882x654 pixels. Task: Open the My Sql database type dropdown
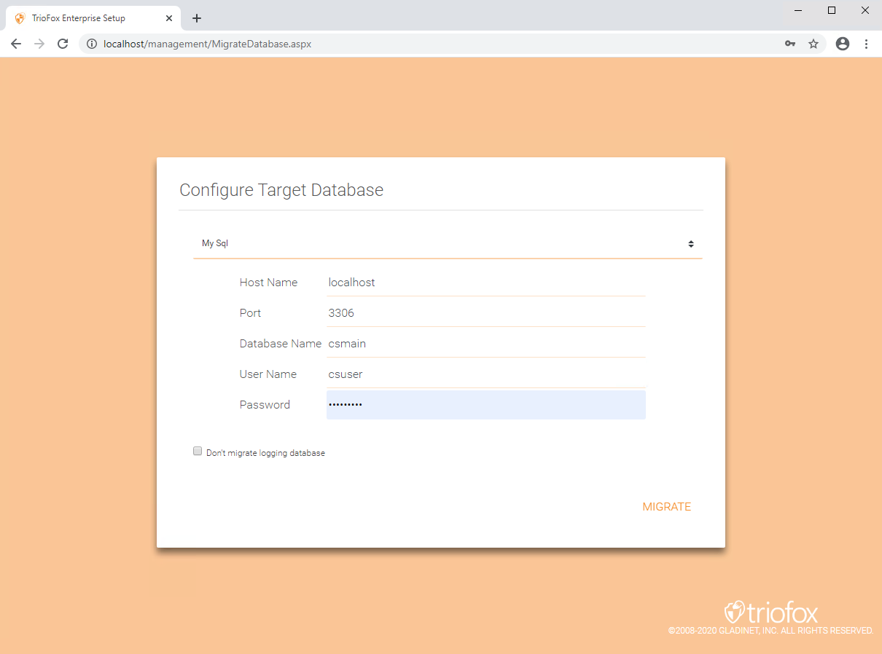pos(448,244)
